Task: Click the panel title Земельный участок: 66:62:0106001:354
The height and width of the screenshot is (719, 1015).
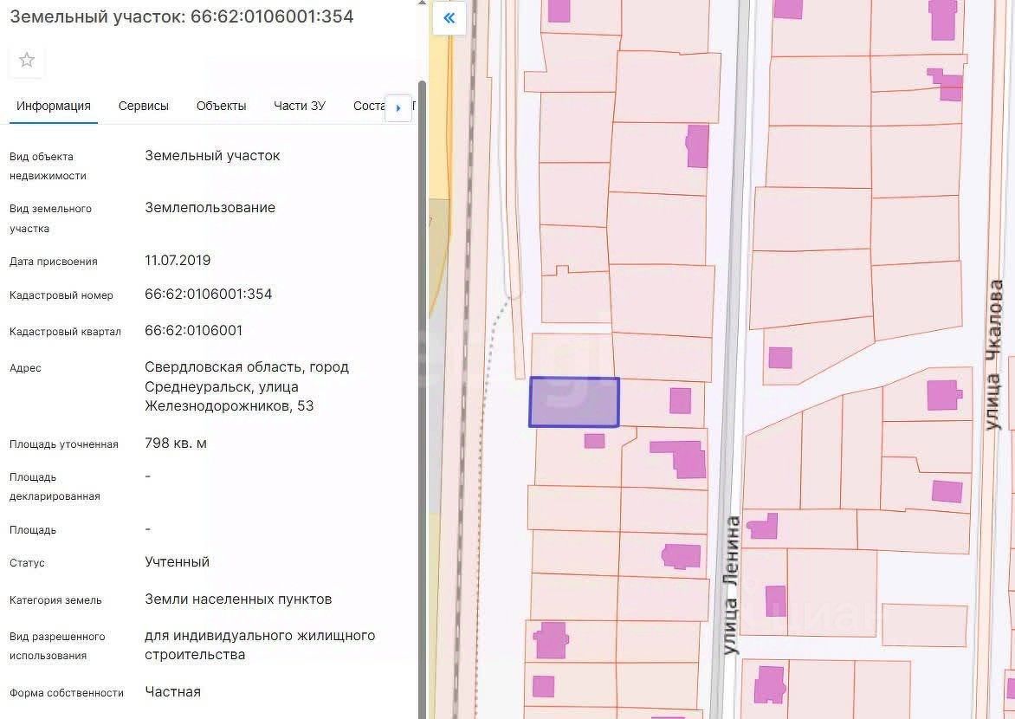Action: pyautogui.click(x=182, y=16)
